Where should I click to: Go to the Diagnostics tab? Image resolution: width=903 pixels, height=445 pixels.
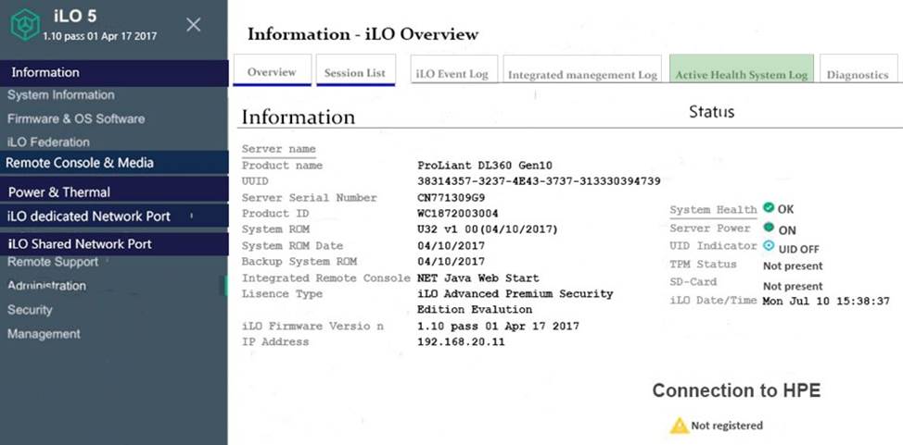[858, 75]
